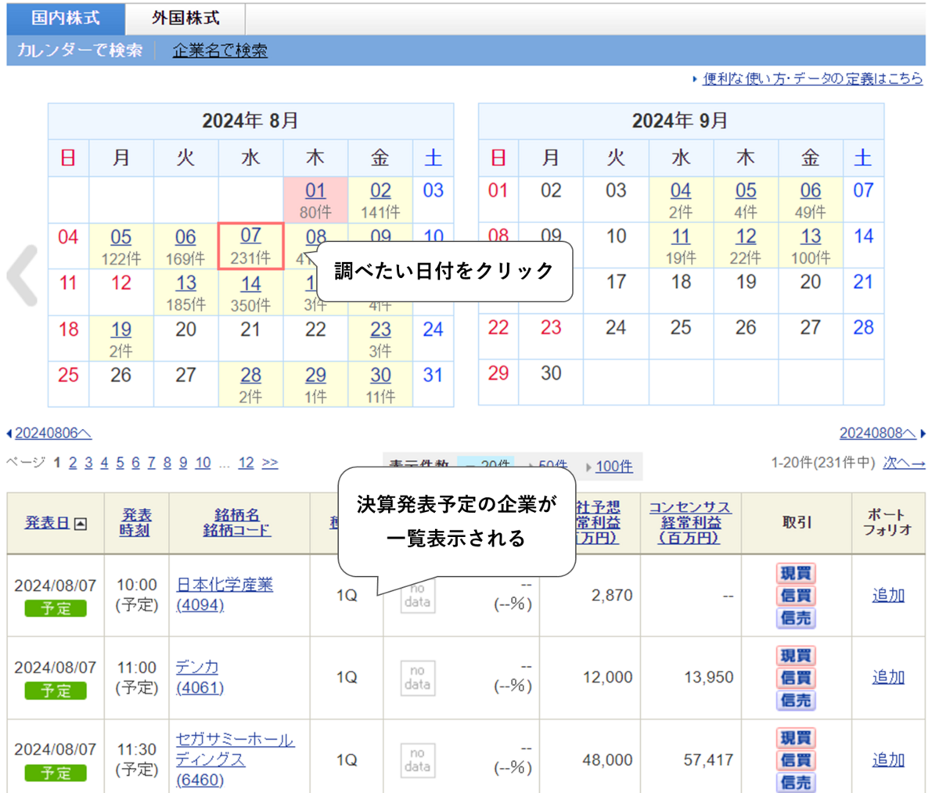
Task: Select 企業名で検索 search mode
Action: (x=220, y=49)
